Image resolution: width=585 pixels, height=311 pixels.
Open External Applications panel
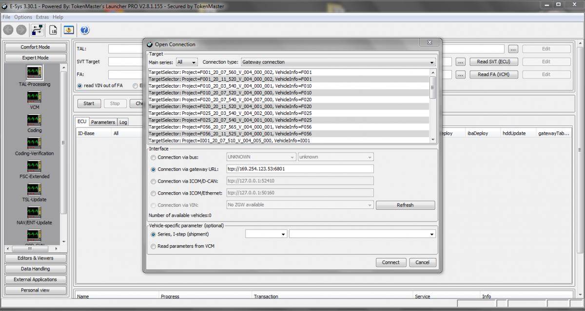pos(35,279)
